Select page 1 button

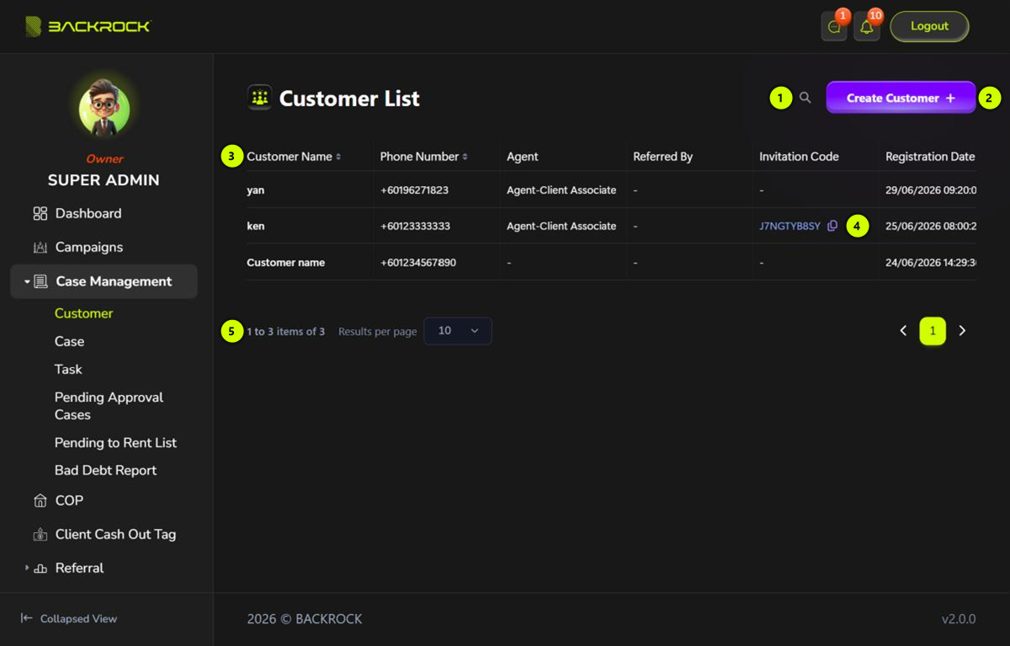933,331
